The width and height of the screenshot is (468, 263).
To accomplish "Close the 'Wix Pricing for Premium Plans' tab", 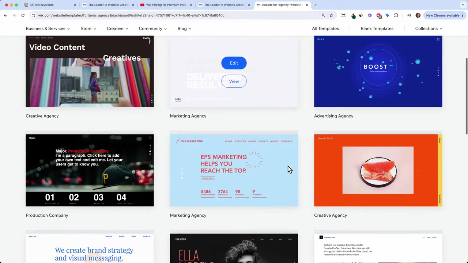I will tap(191, 5).
